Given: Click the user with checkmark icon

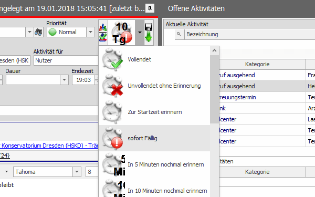Looking at the screenshot, I should (x=103, y=37).
